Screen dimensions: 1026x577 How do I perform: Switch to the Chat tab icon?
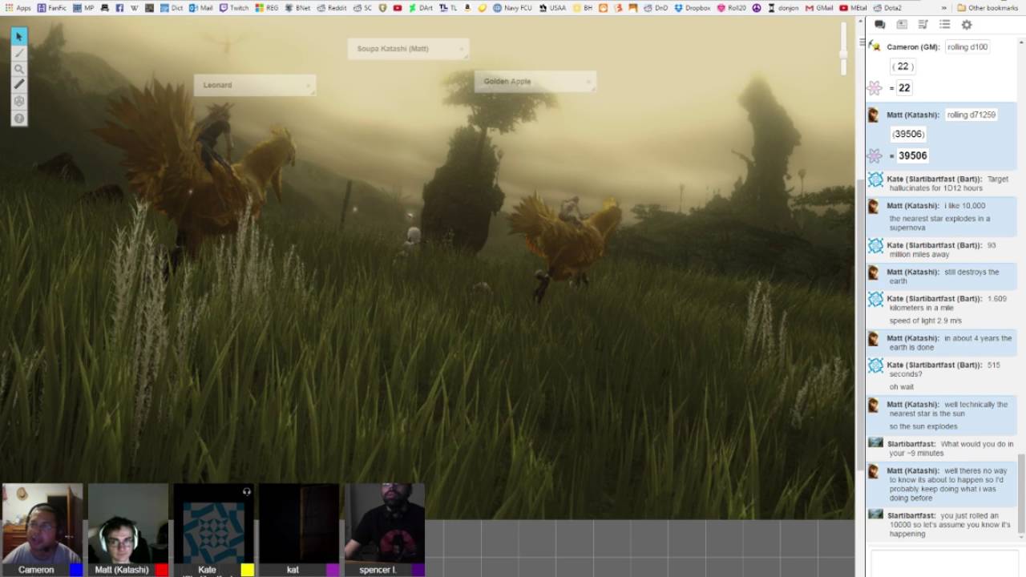(x=879, y=25)
